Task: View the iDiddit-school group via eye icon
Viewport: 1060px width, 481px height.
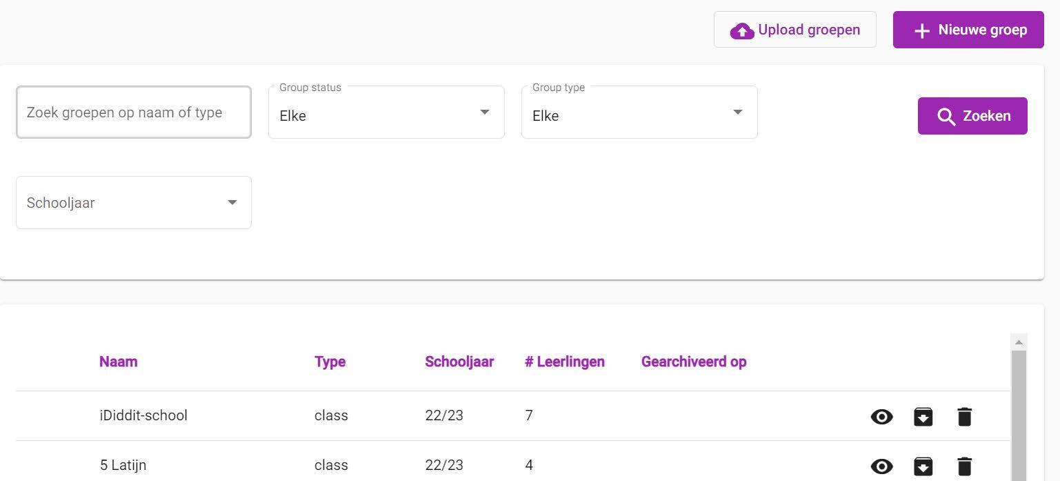Action: coord(881,416)
